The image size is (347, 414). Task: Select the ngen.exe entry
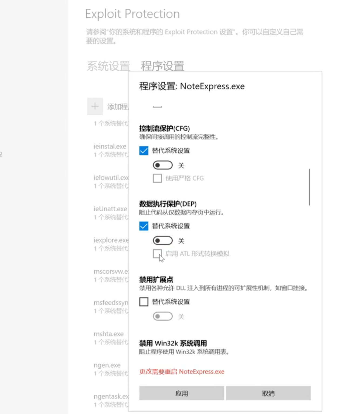point(107,365)
